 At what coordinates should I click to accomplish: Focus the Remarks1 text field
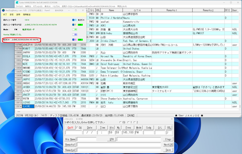point(119,145)
